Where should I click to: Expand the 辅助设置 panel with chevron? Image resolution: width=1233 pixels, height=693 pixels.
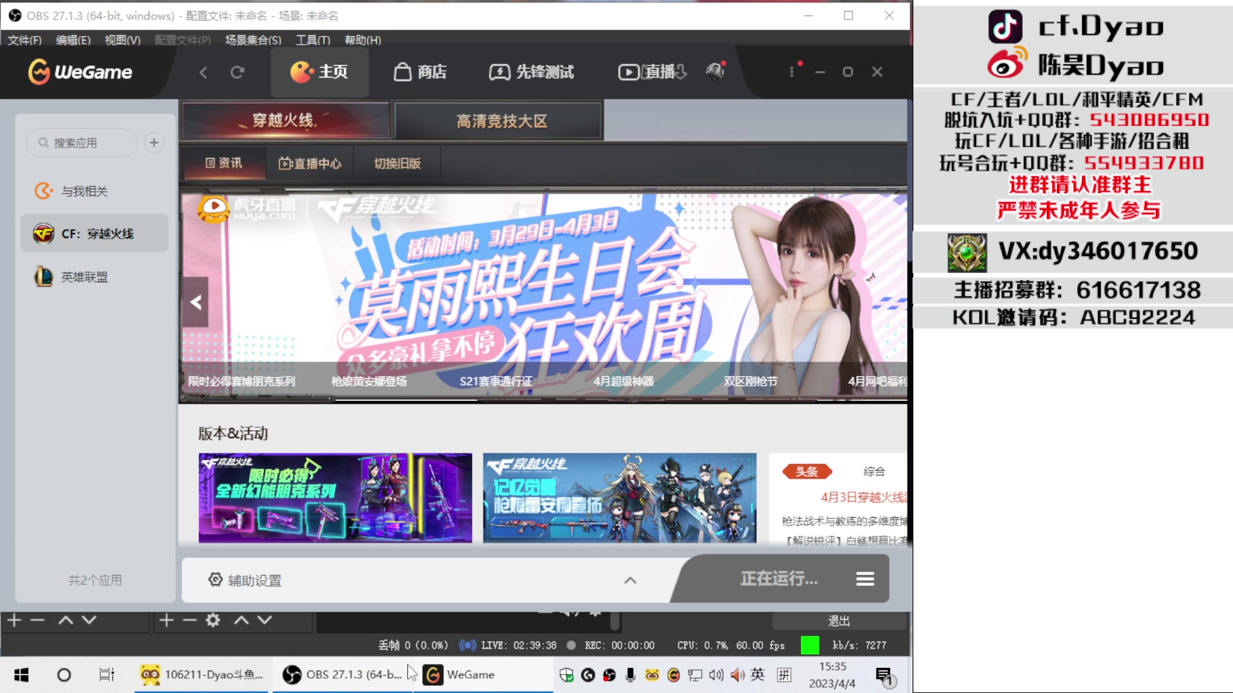tap(631, 580)
